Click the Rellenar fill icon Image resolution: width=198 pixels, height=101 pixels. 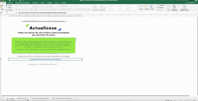coord(158,8)
